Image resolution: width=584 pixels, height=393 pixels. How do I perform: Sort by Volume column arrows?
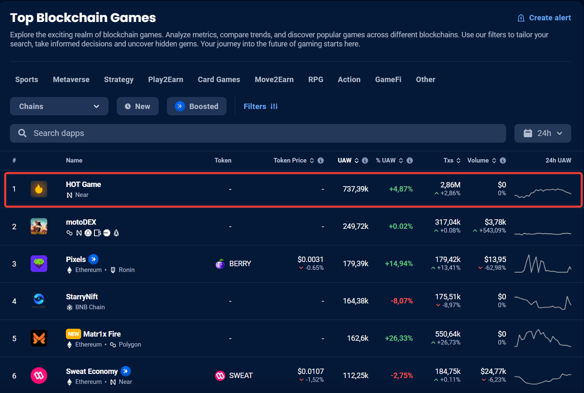coord(494,160)
